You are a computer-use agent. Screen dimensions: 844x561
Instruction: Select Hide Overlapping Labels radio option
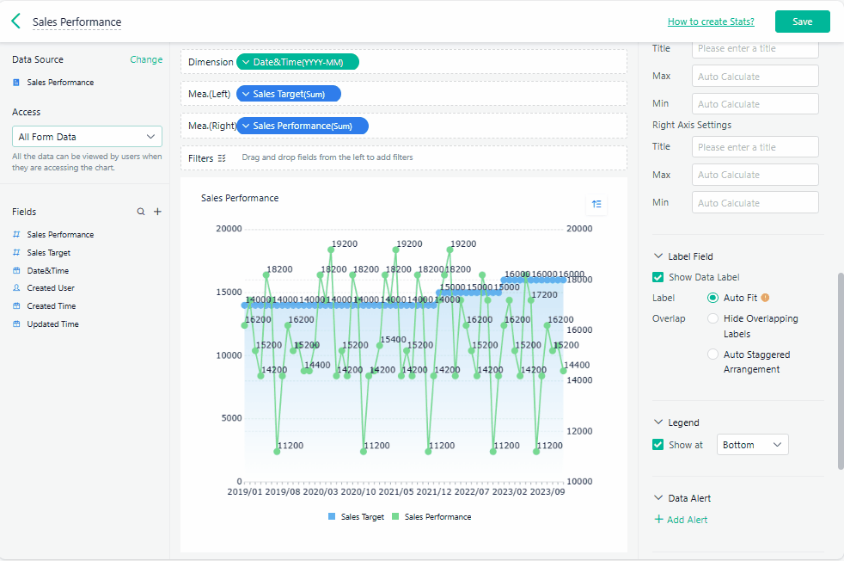tap(713, 318)
